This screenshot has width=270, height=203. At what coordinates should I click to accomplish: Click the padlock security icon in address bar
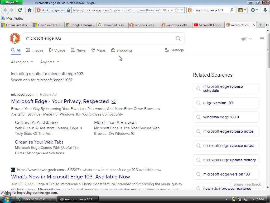point(69,10)
